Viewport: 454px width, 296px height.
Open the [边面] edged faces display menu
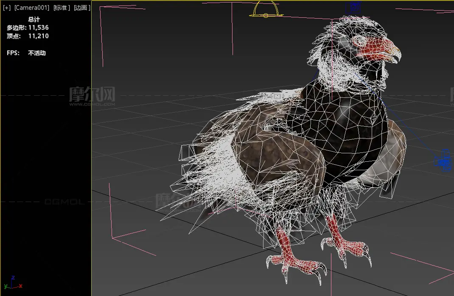(82, 8)
